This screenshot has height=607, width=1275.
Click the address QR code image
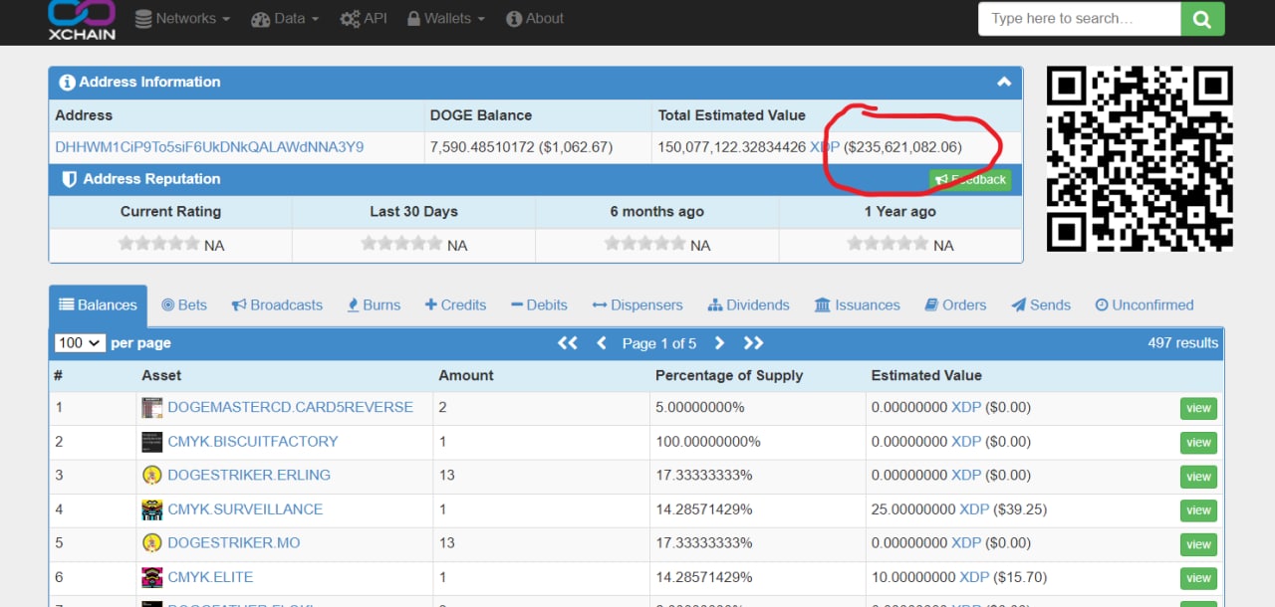pyautogui.click(x=1140, y=158)
